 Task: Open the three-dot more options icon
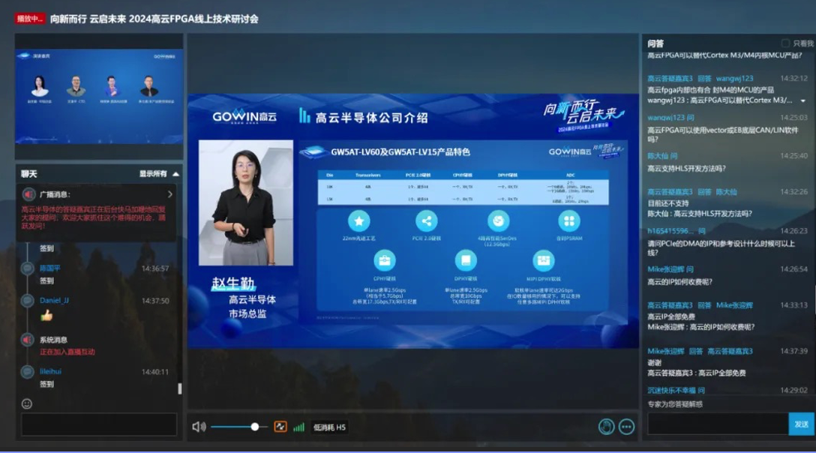pos(626,427)
